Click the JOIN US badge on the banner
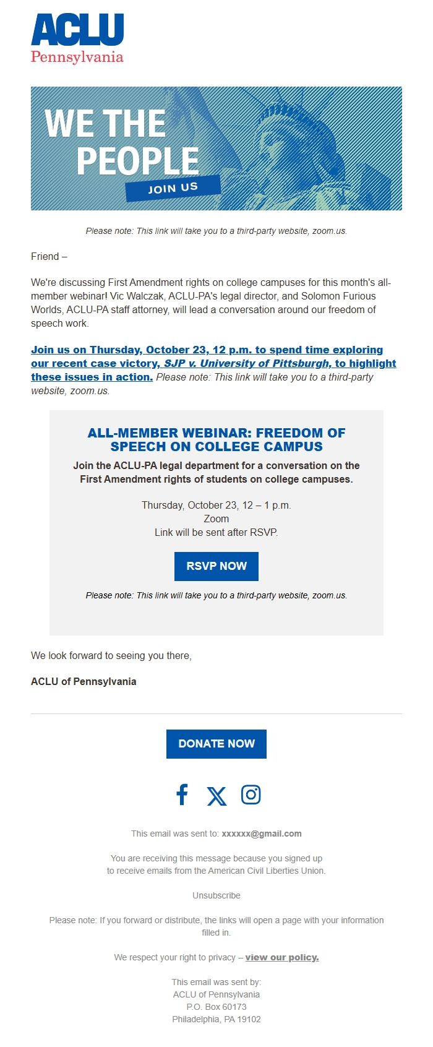Viewport: 433px width, 1047px height. tap(173, 188)
